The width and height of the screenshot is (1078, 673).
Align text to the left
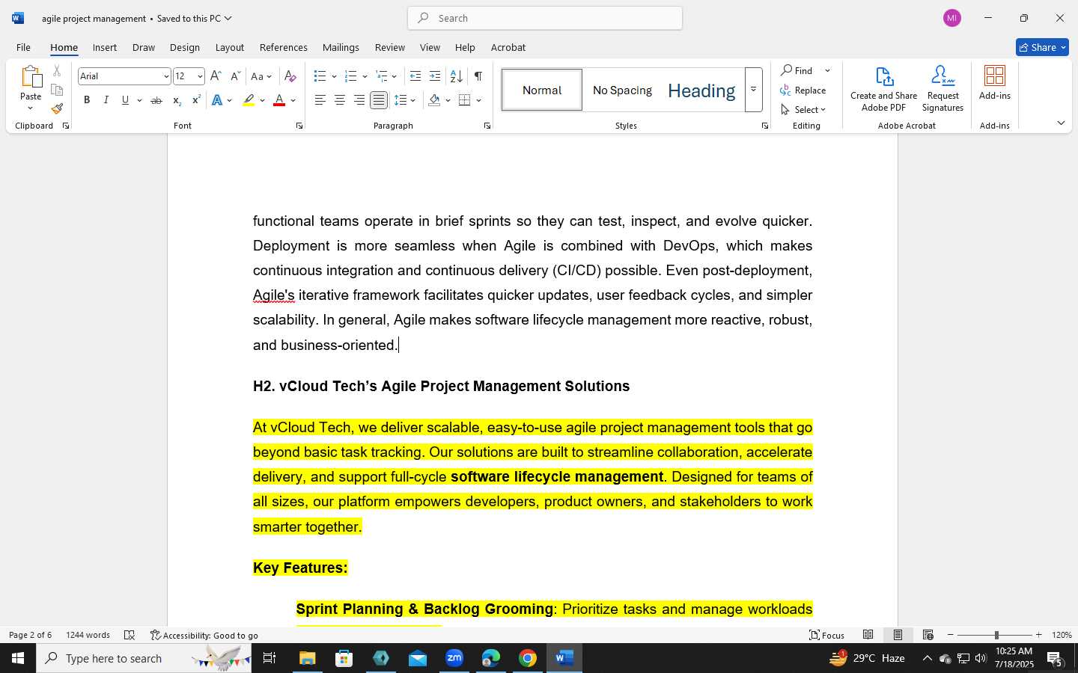point(320,100)
